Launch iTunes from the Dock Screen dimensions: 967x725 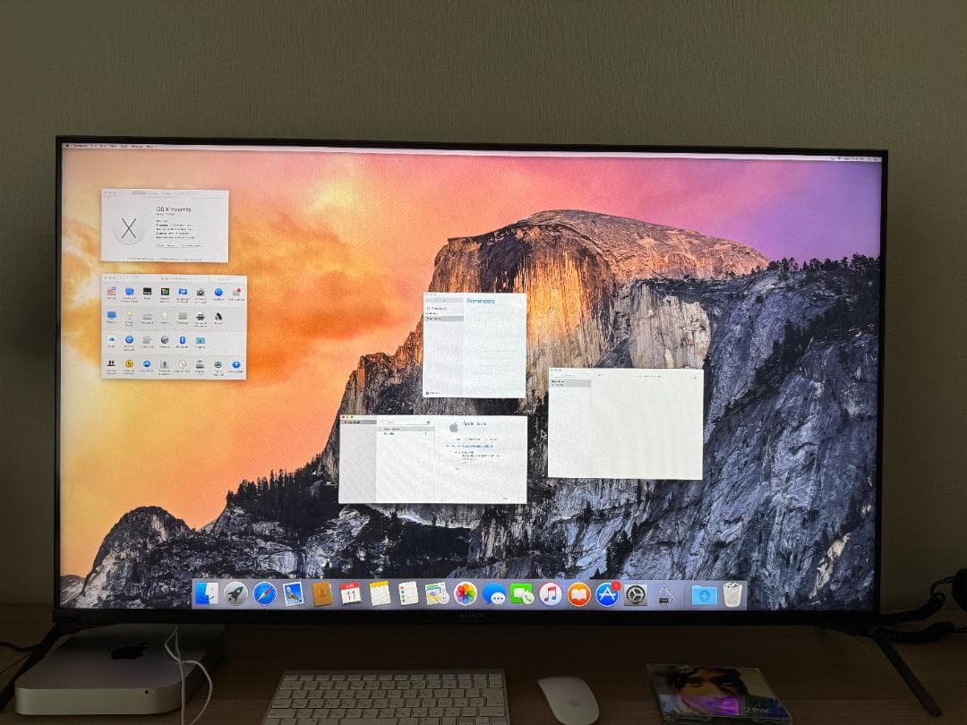coord(550,594)
